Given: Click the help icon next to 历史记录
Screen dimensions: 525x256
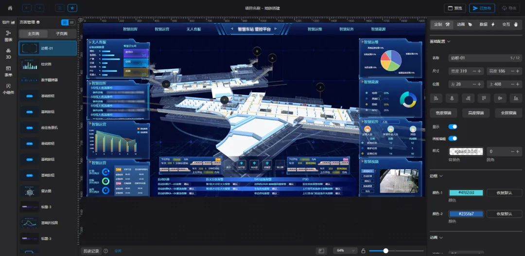Looking at the screenshot, I should 105,251.
